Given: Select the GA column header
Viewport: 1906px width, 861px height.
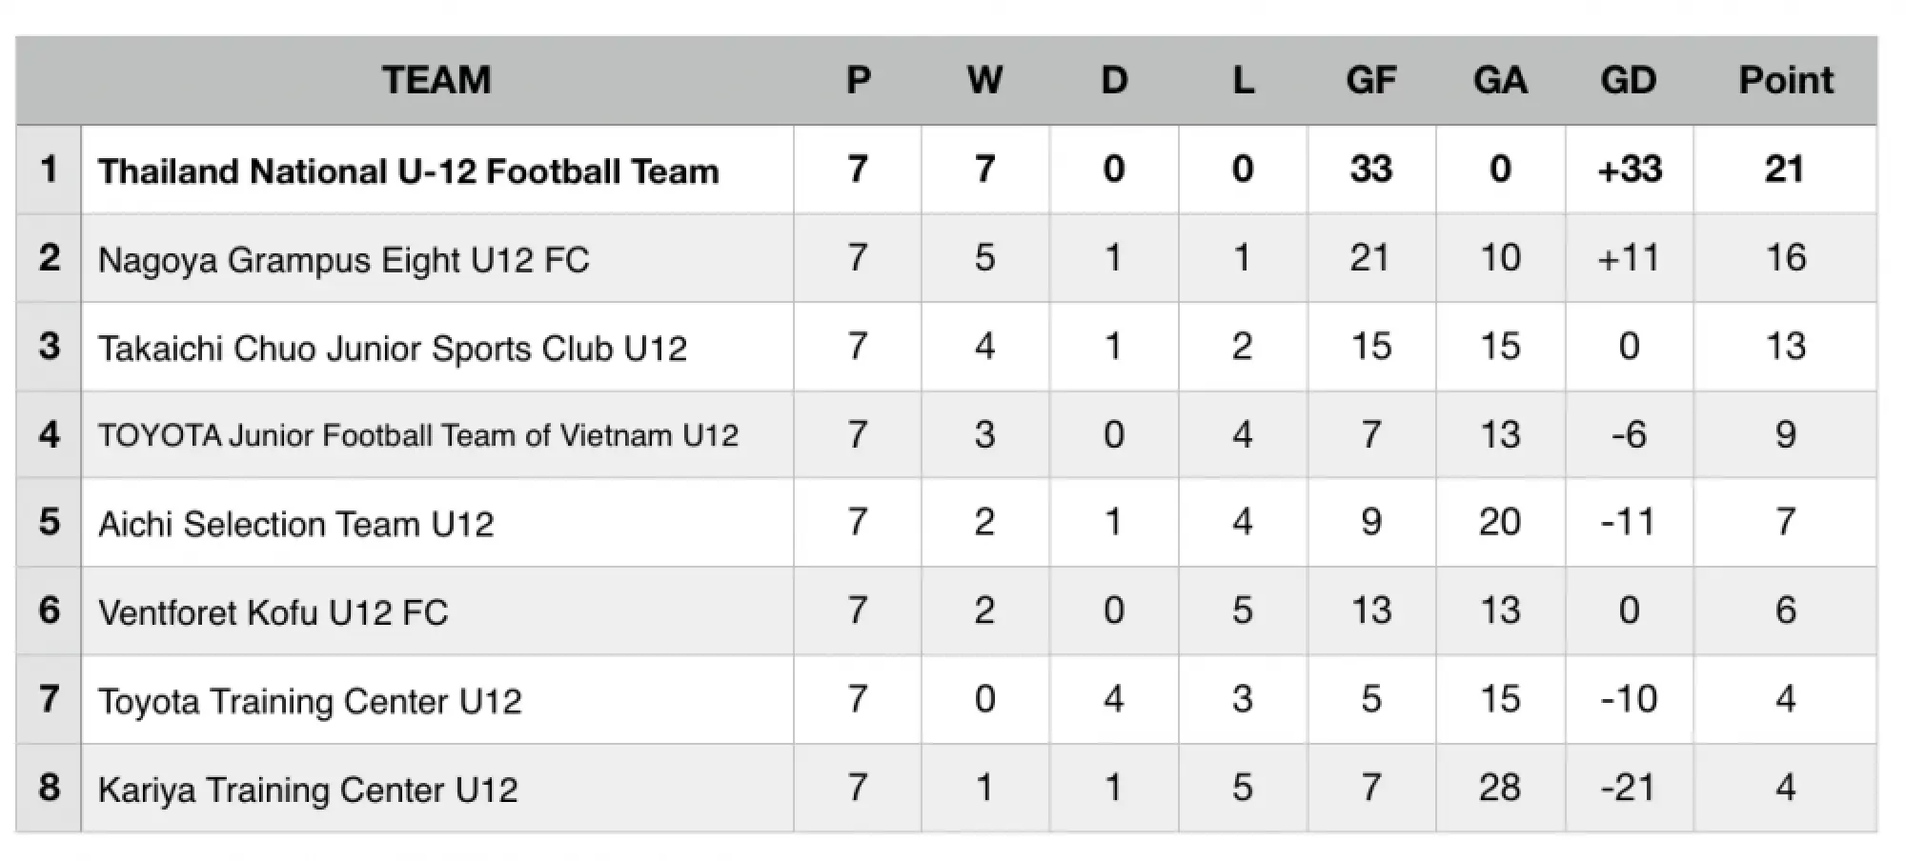Looking at the screenshot, I should click(x=1500, y=80).
